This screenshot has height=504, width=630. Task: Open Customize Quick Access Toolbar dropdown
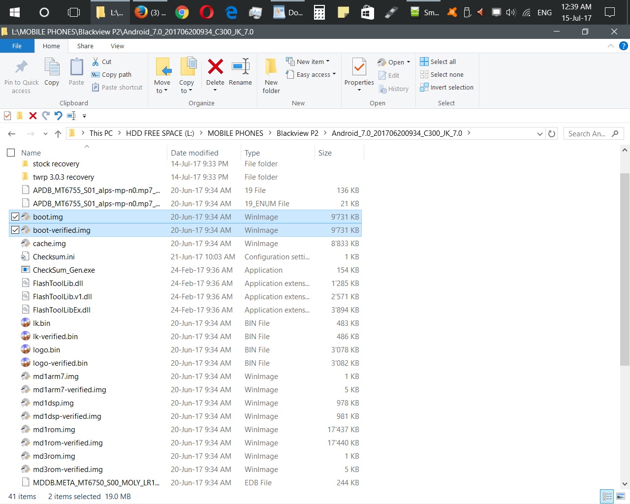point(84,116)
